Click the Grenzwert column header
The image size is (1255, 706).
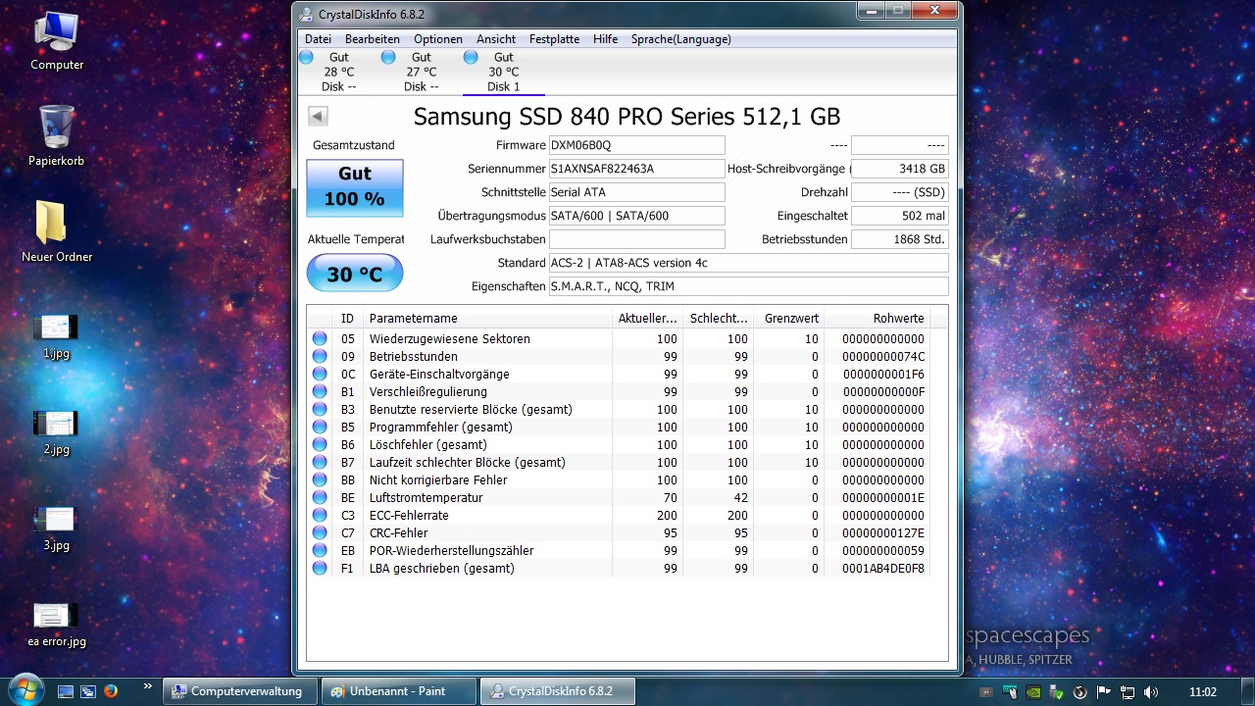coord(788,318)
